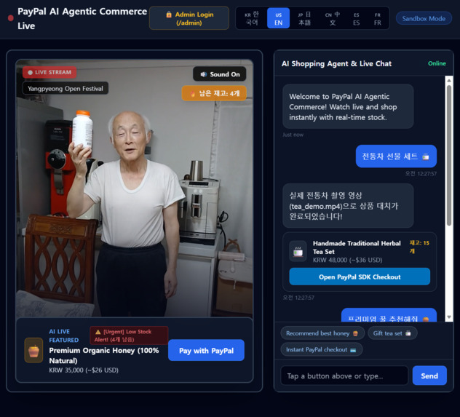Click the honey jar product icon
Screen dimensions: 460x417
click(33, 351)
